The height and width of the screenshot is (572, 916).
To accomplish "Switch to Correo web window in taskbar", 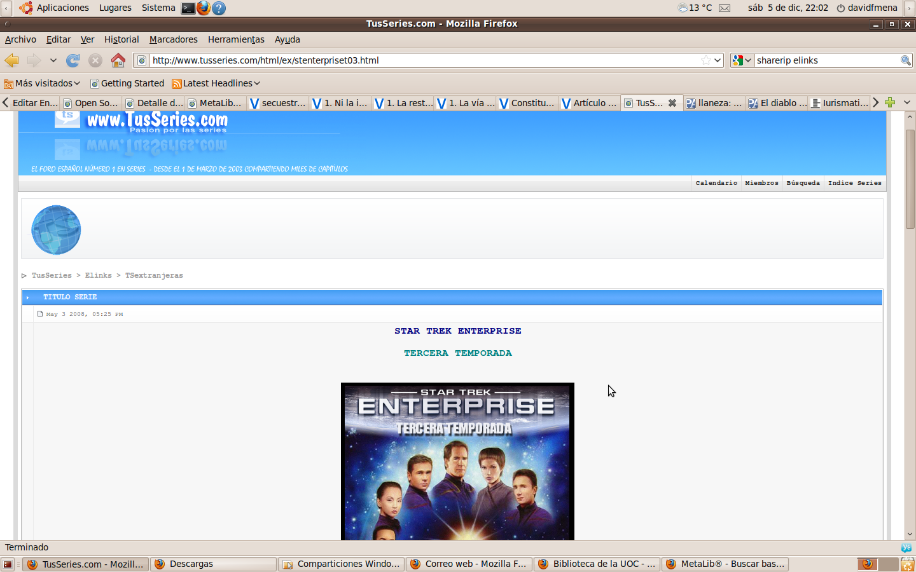I will tap(469, 564).
